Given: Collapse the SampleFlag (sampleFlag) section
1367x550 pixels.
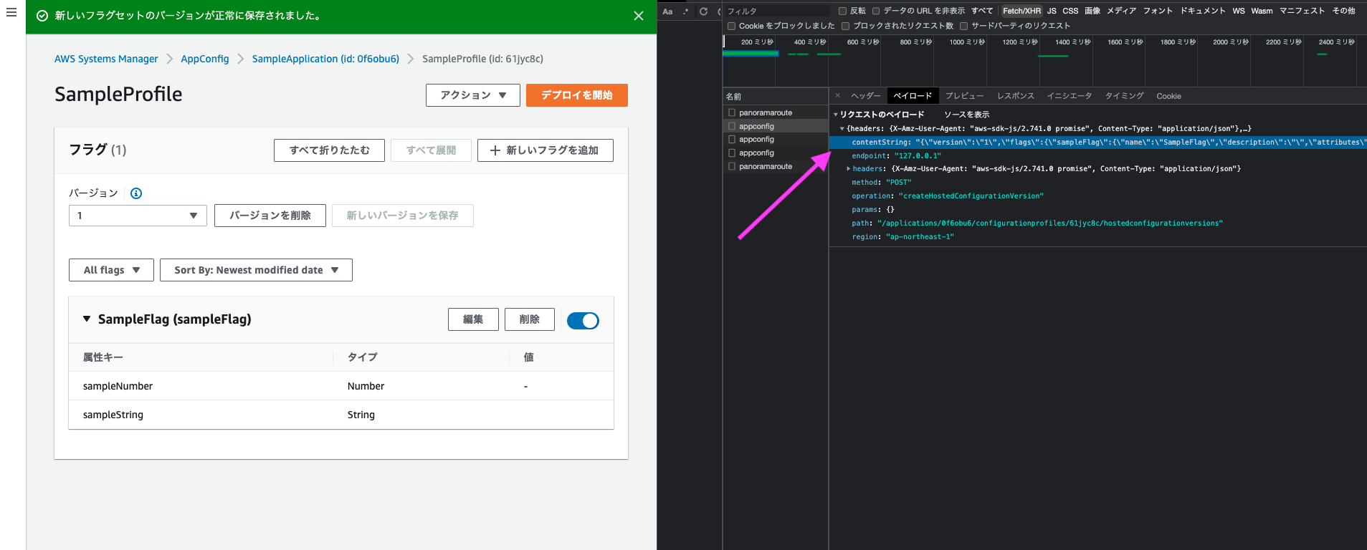Looking at the screenshot, I should (x=87, y=319).
